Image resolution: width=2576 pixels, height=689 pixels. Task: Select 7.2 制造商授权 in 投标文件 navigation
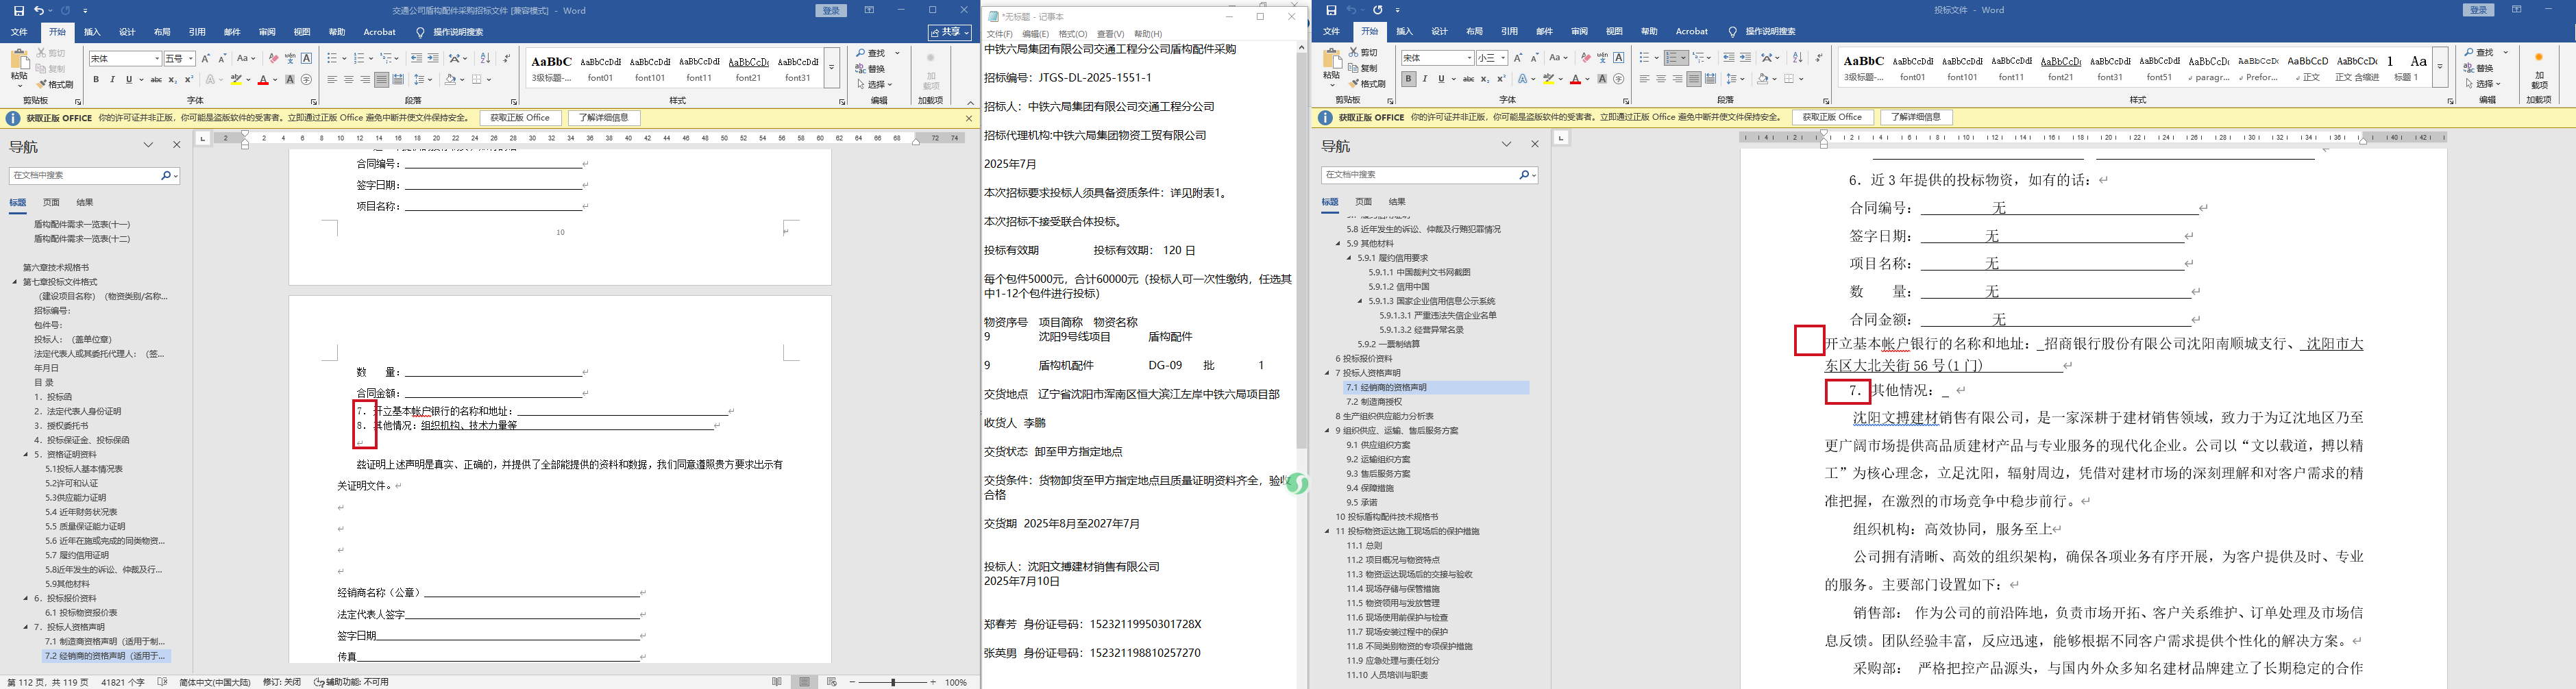point(1374,402)
